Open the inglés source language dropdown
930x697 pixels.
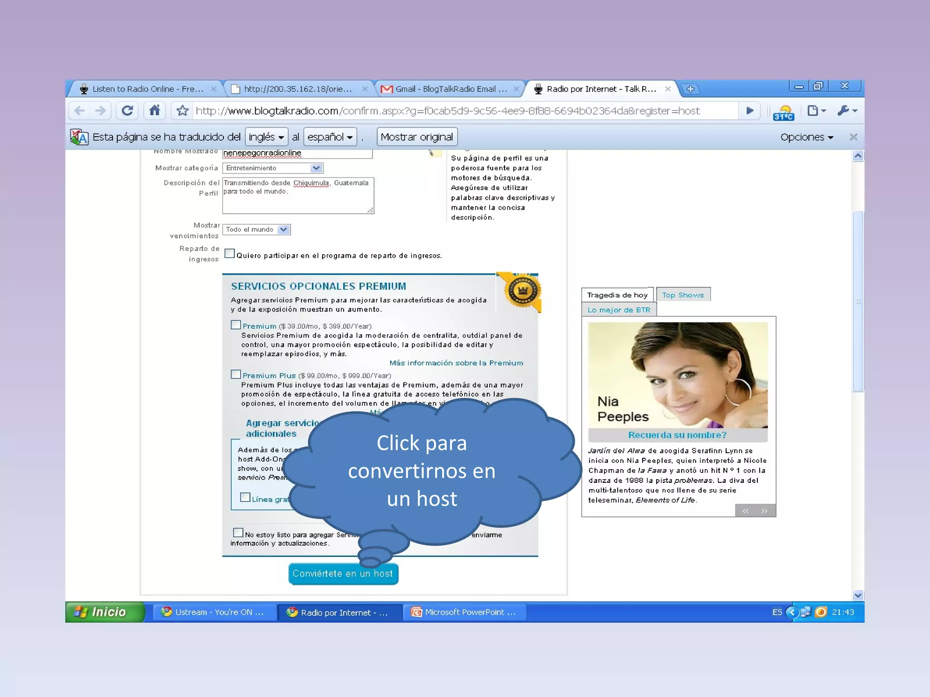point(266,137)
